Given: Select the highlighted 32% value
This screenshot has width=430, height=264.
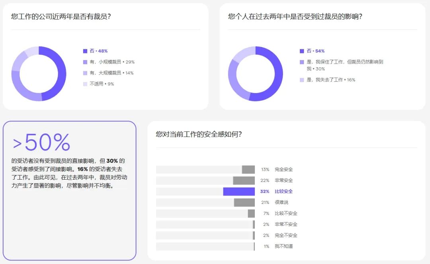Looking at the screenshot, I should tap(265, 192).
